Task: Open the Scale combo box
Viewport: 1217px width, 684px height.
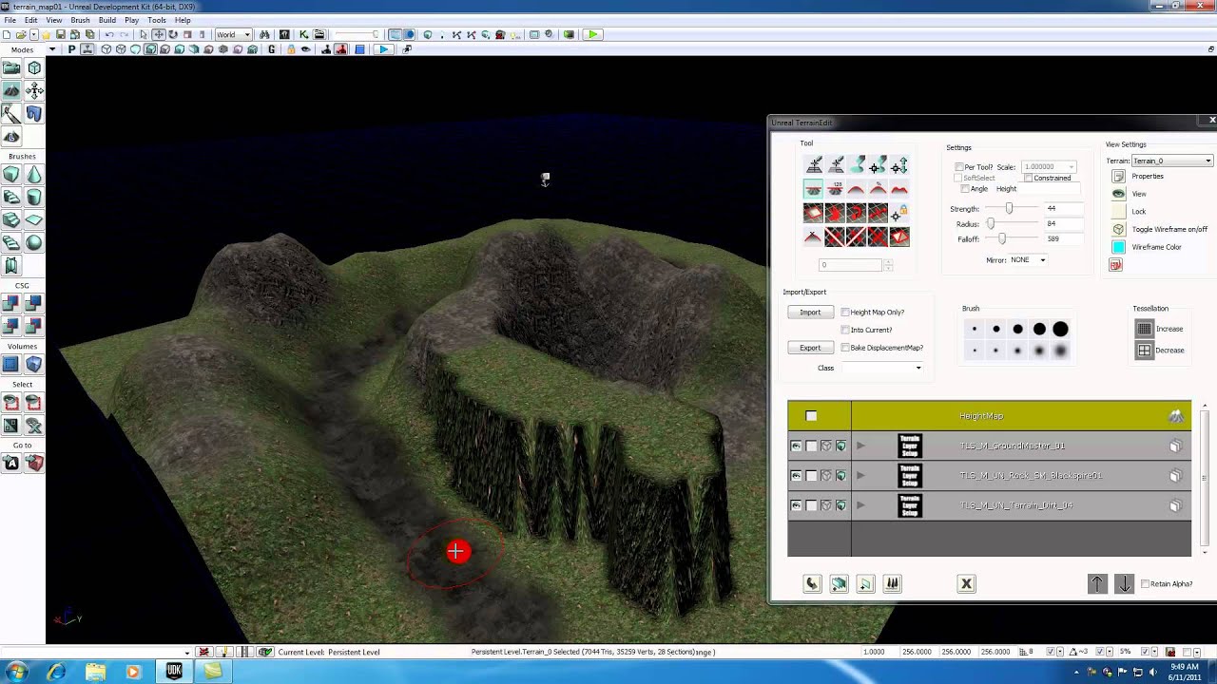Action: pyautogui.click(x=1049, y=167)
